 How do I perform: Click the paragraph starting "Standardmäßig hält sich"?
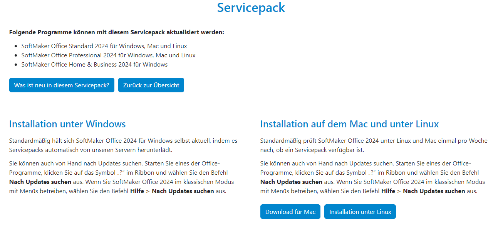pos(123,145)
